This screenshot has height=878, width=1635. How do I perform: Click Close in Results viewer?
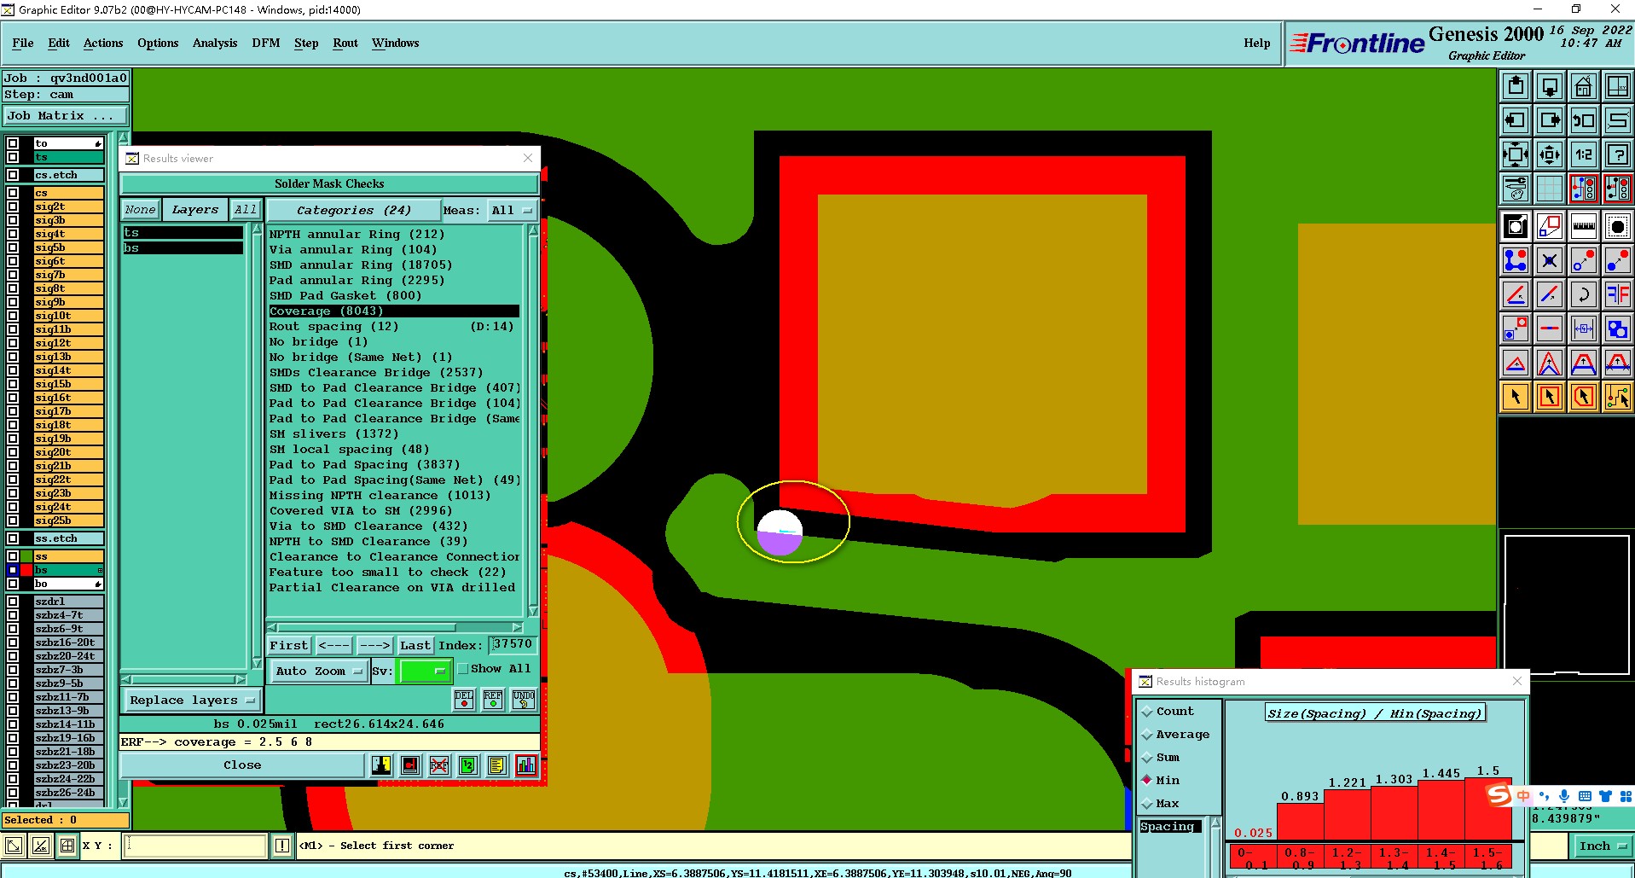[242, 765]
